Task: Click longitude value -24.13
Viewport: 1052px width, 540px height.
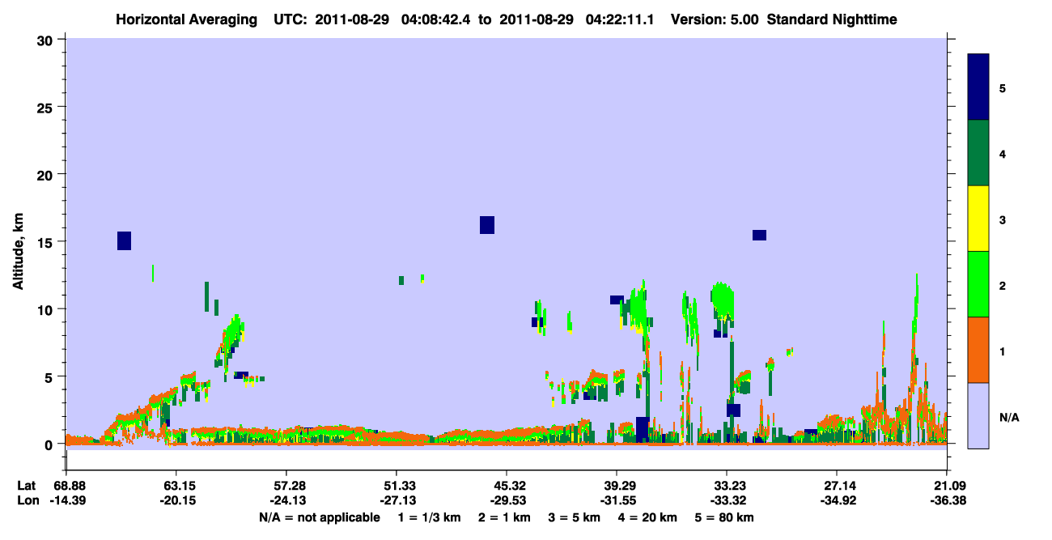Action: 286,500
